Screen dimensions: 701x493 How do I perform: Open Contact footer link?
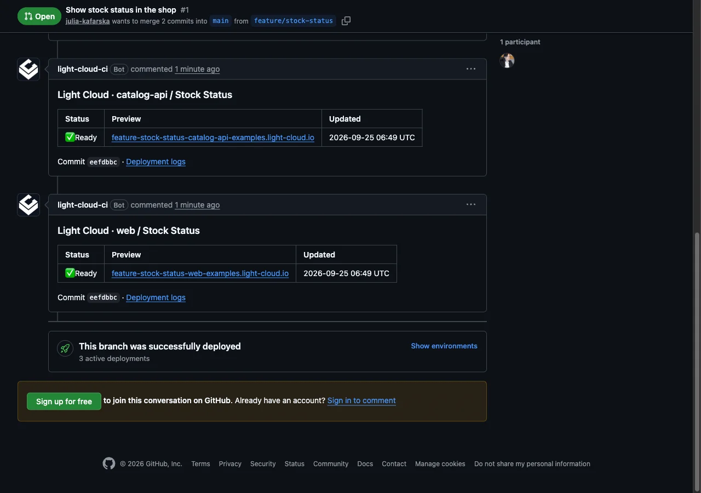click(x=394, y=464)
